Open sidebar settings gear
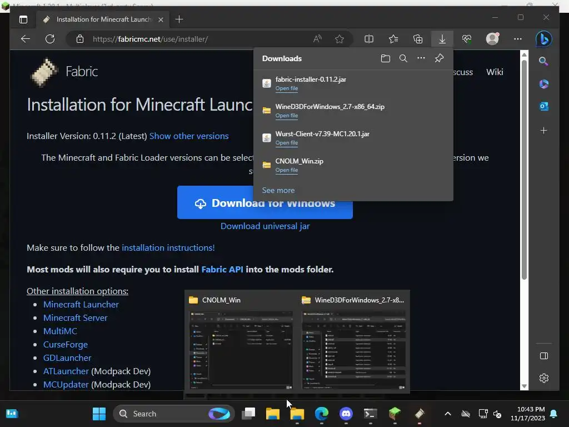 click(x=544, y=378)
